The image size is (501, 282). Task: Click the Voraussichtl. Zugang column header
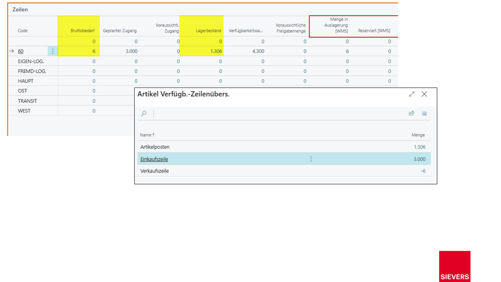(167, 28)
